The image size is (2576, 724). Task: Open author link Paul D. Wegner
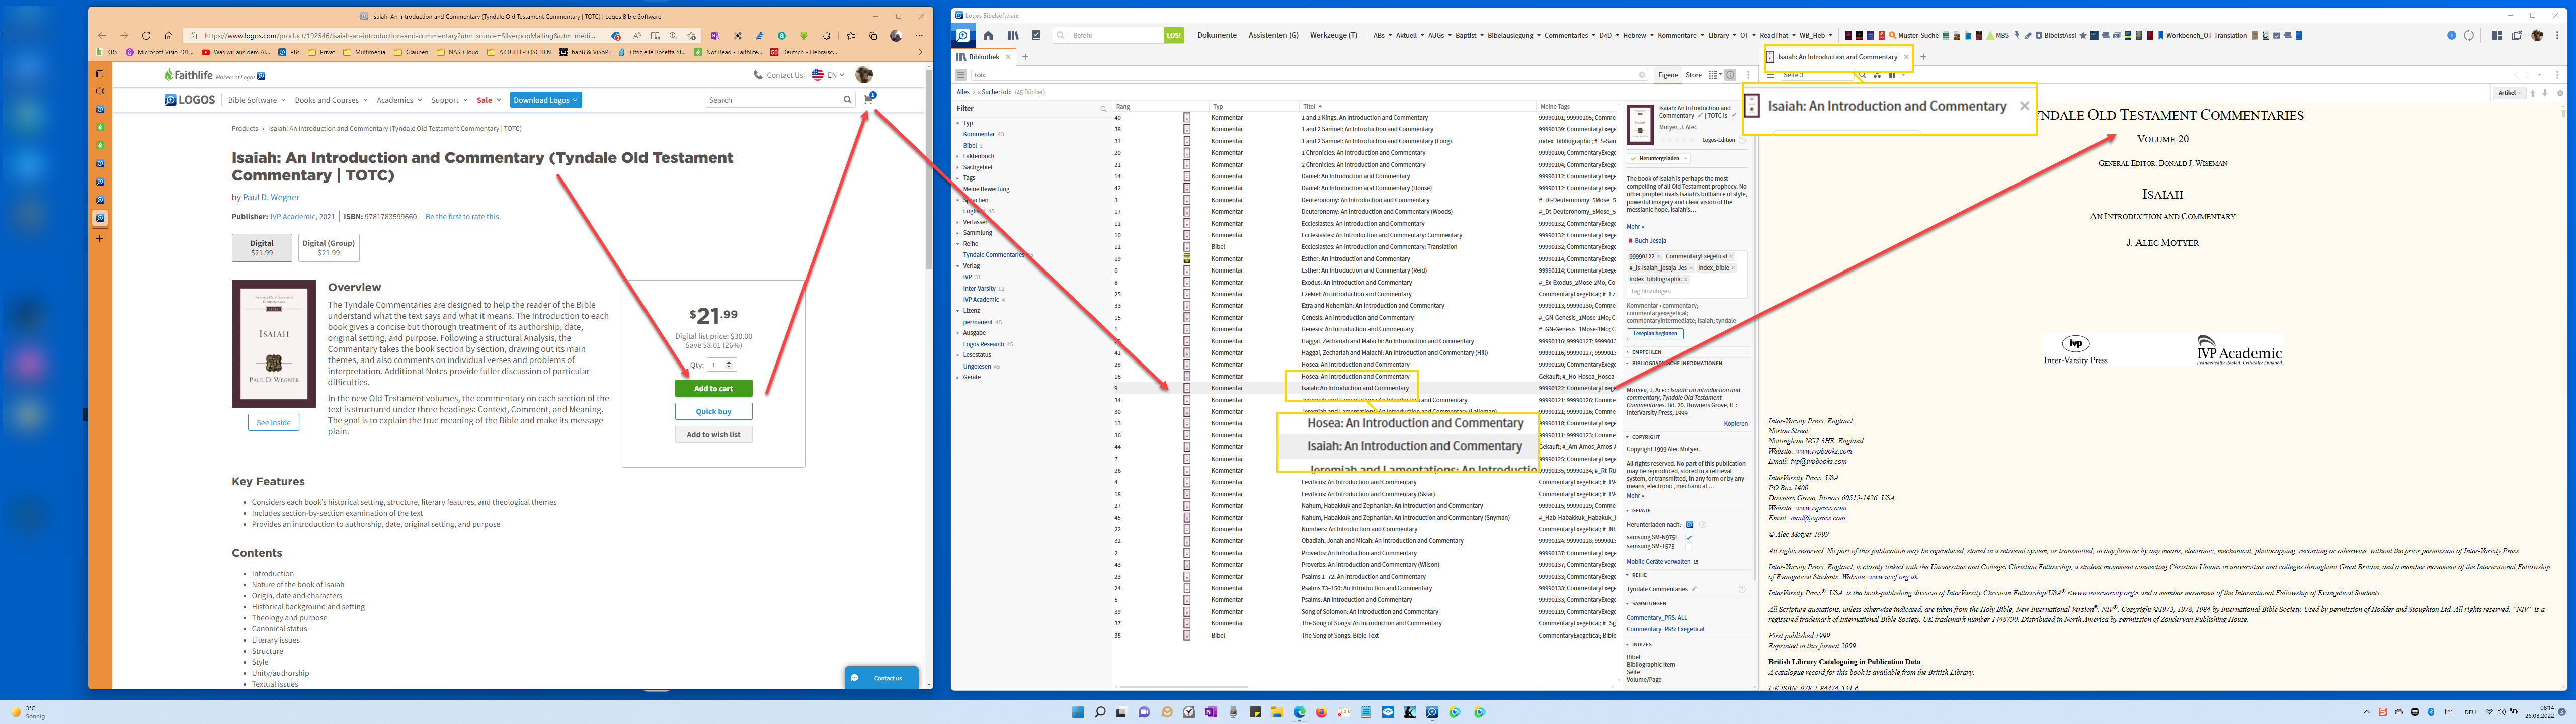click(x=271, y=197)
